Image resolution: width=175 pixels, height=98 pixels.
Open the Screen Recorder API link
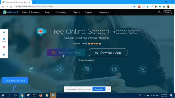point(87,60)
